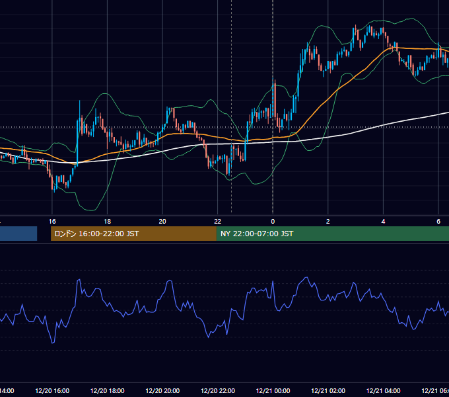Screen dimensions: 449x397
Task: Click the hour label 16 on upper axis
Action: coord(52,222)
